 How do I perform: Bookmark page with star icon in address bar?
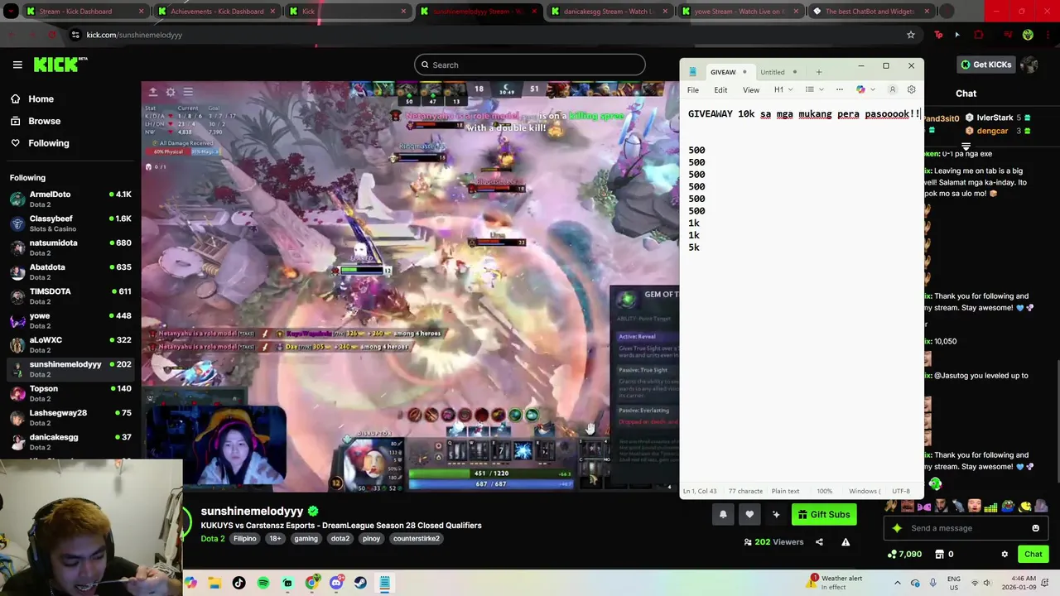pos(910,35)
